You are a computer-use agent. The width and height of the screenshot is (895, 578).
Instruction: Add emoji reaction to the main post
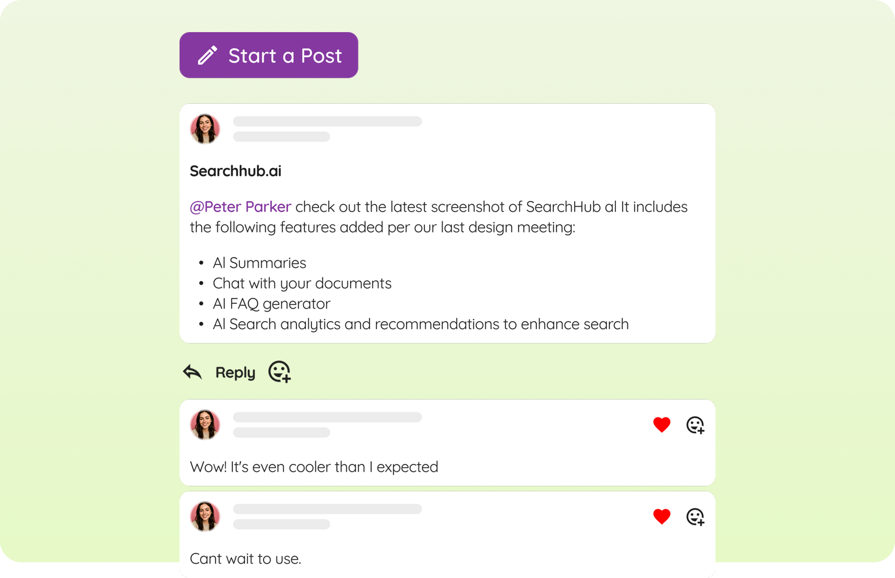point(279,372)
